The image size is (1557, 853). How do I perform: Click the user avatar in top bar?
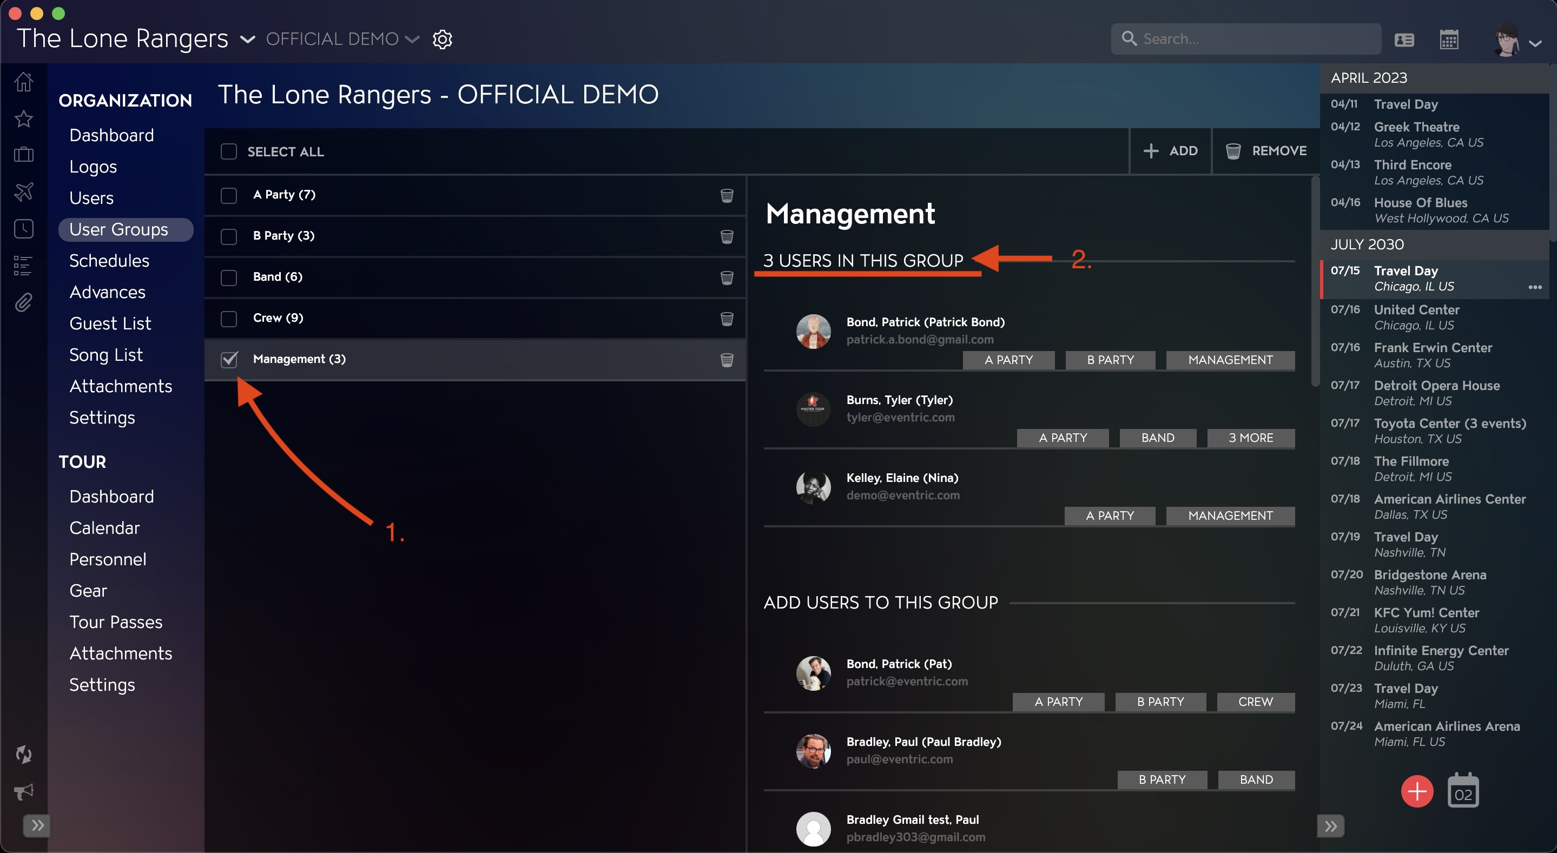pyautogui.click(x=1506, y=41)
